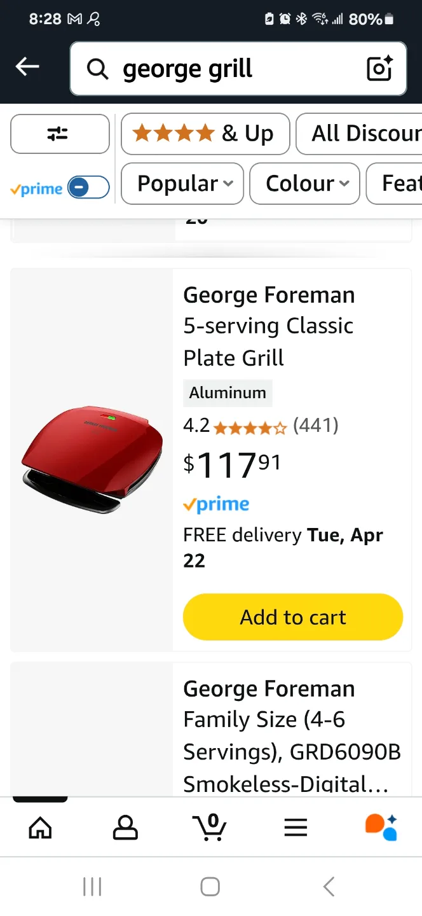This screenshot has height=916, width=422.
Task: Tap the back arrow to exit search
Action: [27, 67]
